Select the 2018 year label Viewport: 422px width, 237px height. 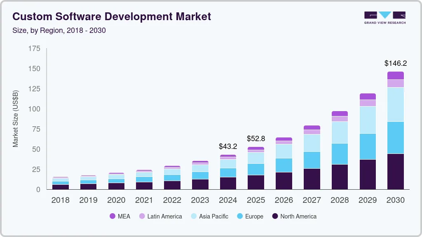click(60, 200)
